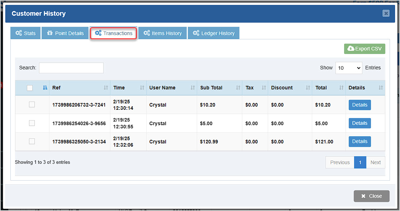The width and height of the screenshot is (400, 211).
Task: Click inside the Search field
Action: point(71,68)
